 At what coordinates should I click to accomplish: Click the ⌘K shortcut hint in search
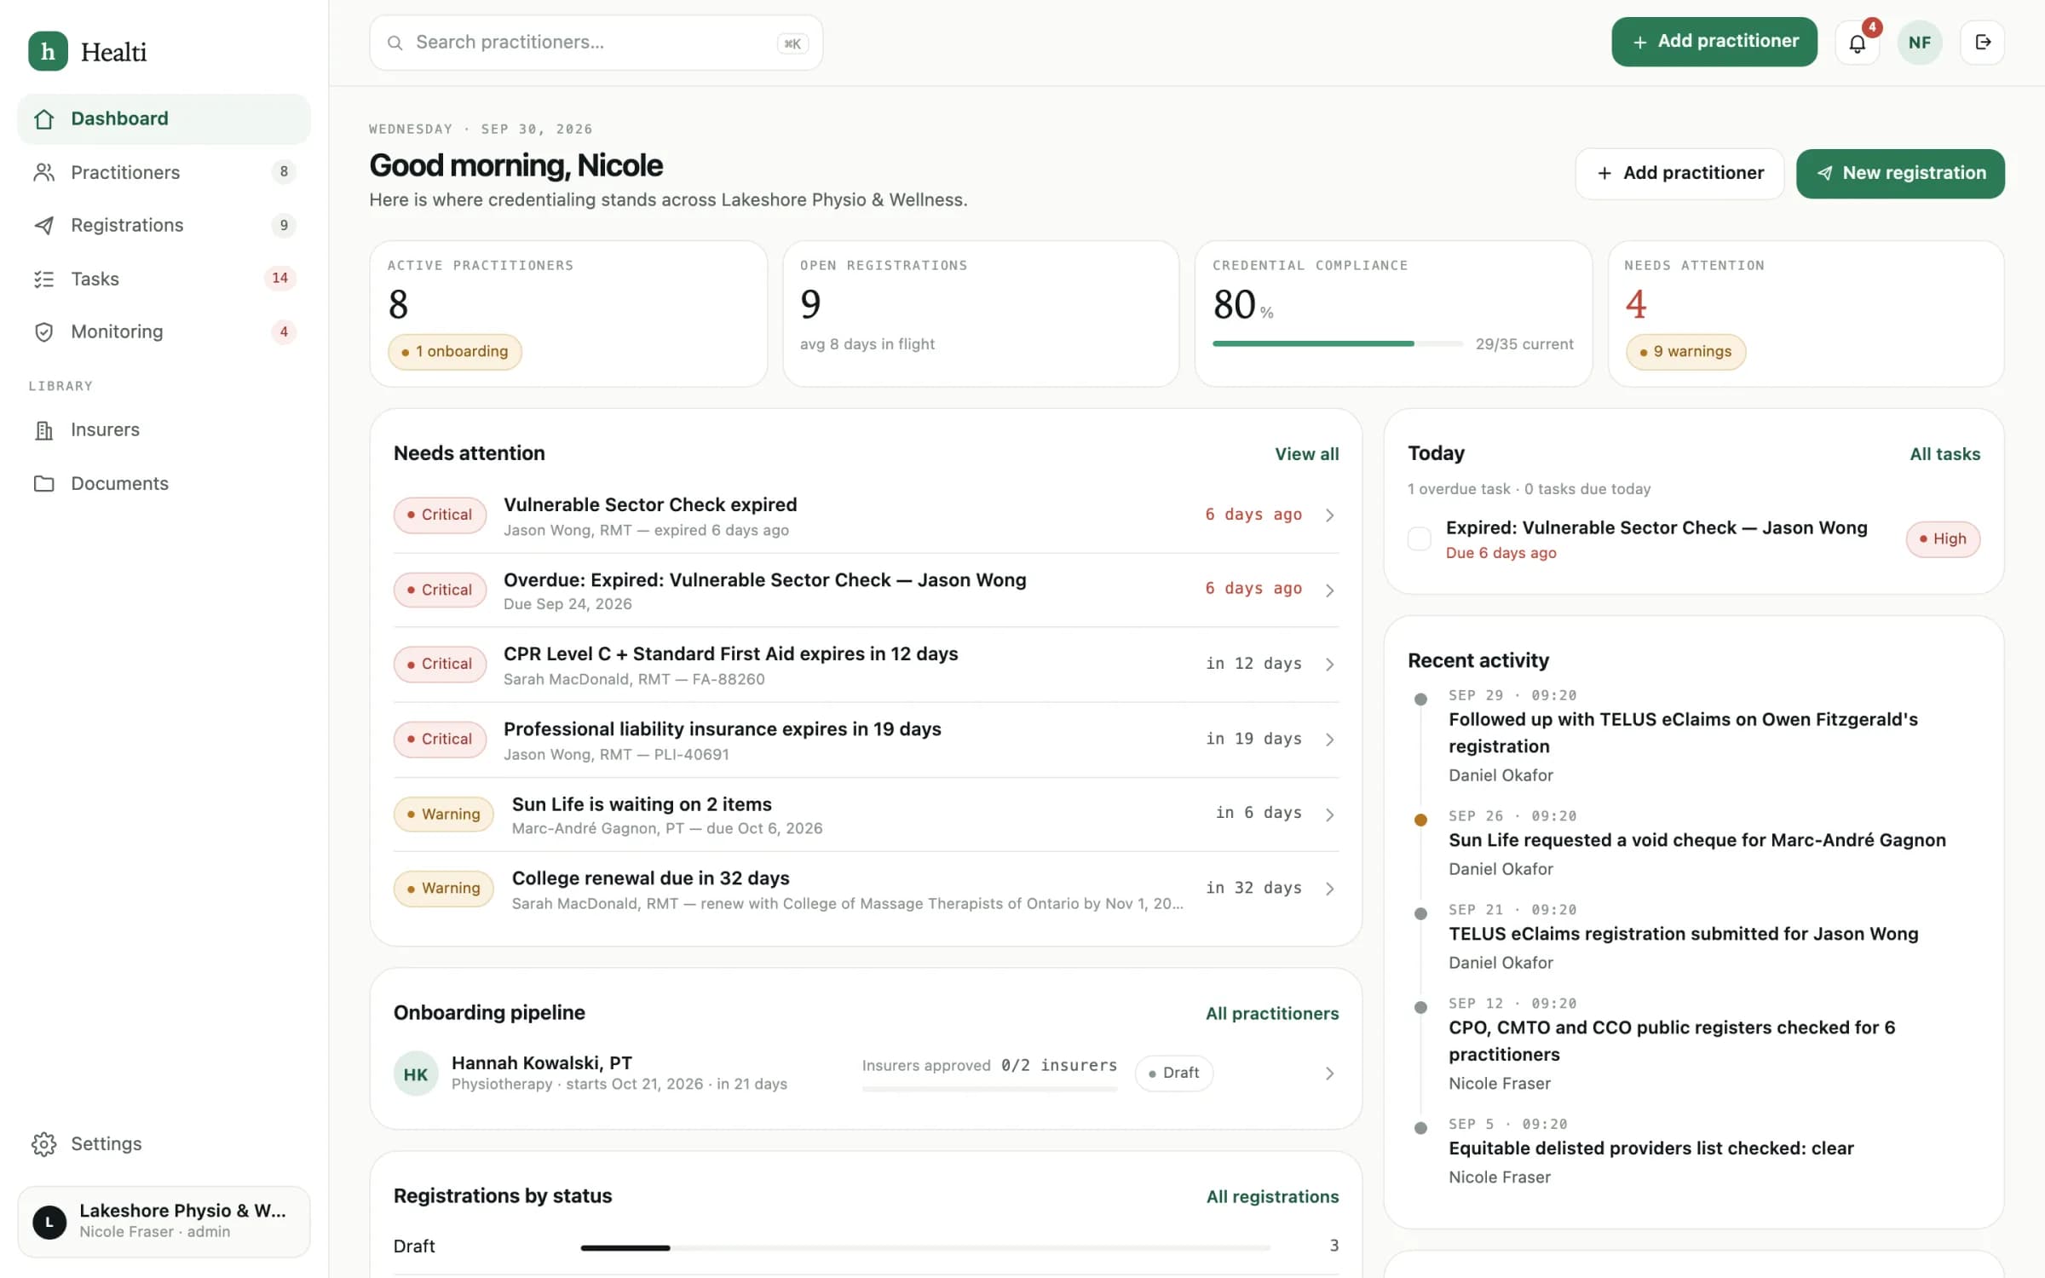[x=792, y=43]
